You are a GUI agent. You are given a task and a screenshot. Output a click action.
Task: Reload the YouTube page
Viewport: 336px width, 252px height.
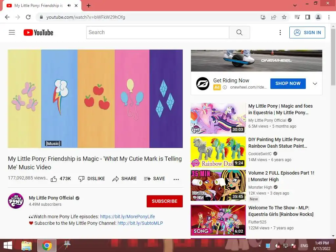click(x=28, y=17)
